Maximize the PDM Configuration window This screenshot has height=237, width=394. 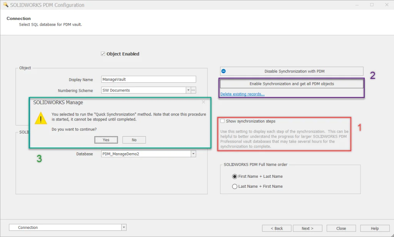click(372, 5)
